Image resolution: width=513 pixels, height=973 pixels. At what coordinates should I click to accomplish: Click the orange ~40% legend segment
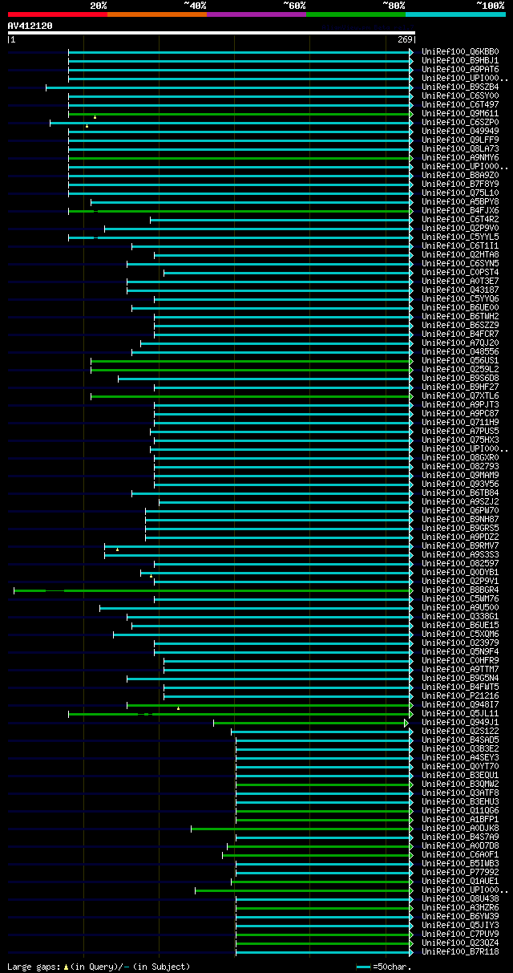[157, 14]
